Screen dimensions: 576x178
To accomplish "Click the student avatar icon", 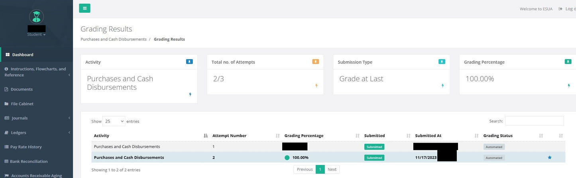I will tap(36, 17).
